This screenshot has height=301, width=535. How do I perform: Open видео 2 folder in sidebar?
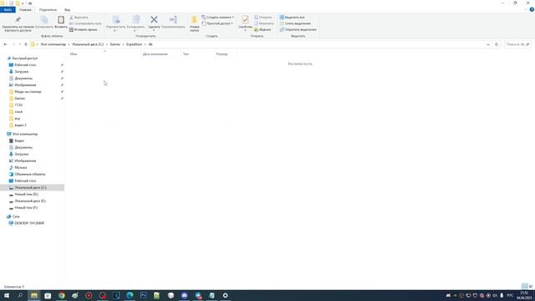point(20,125)
